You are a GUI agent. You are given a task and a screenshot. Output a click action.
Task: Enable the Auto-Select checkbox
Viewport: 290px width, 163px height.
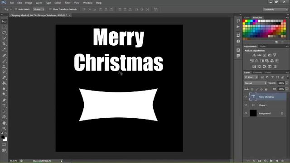click(x=16, y=9)
